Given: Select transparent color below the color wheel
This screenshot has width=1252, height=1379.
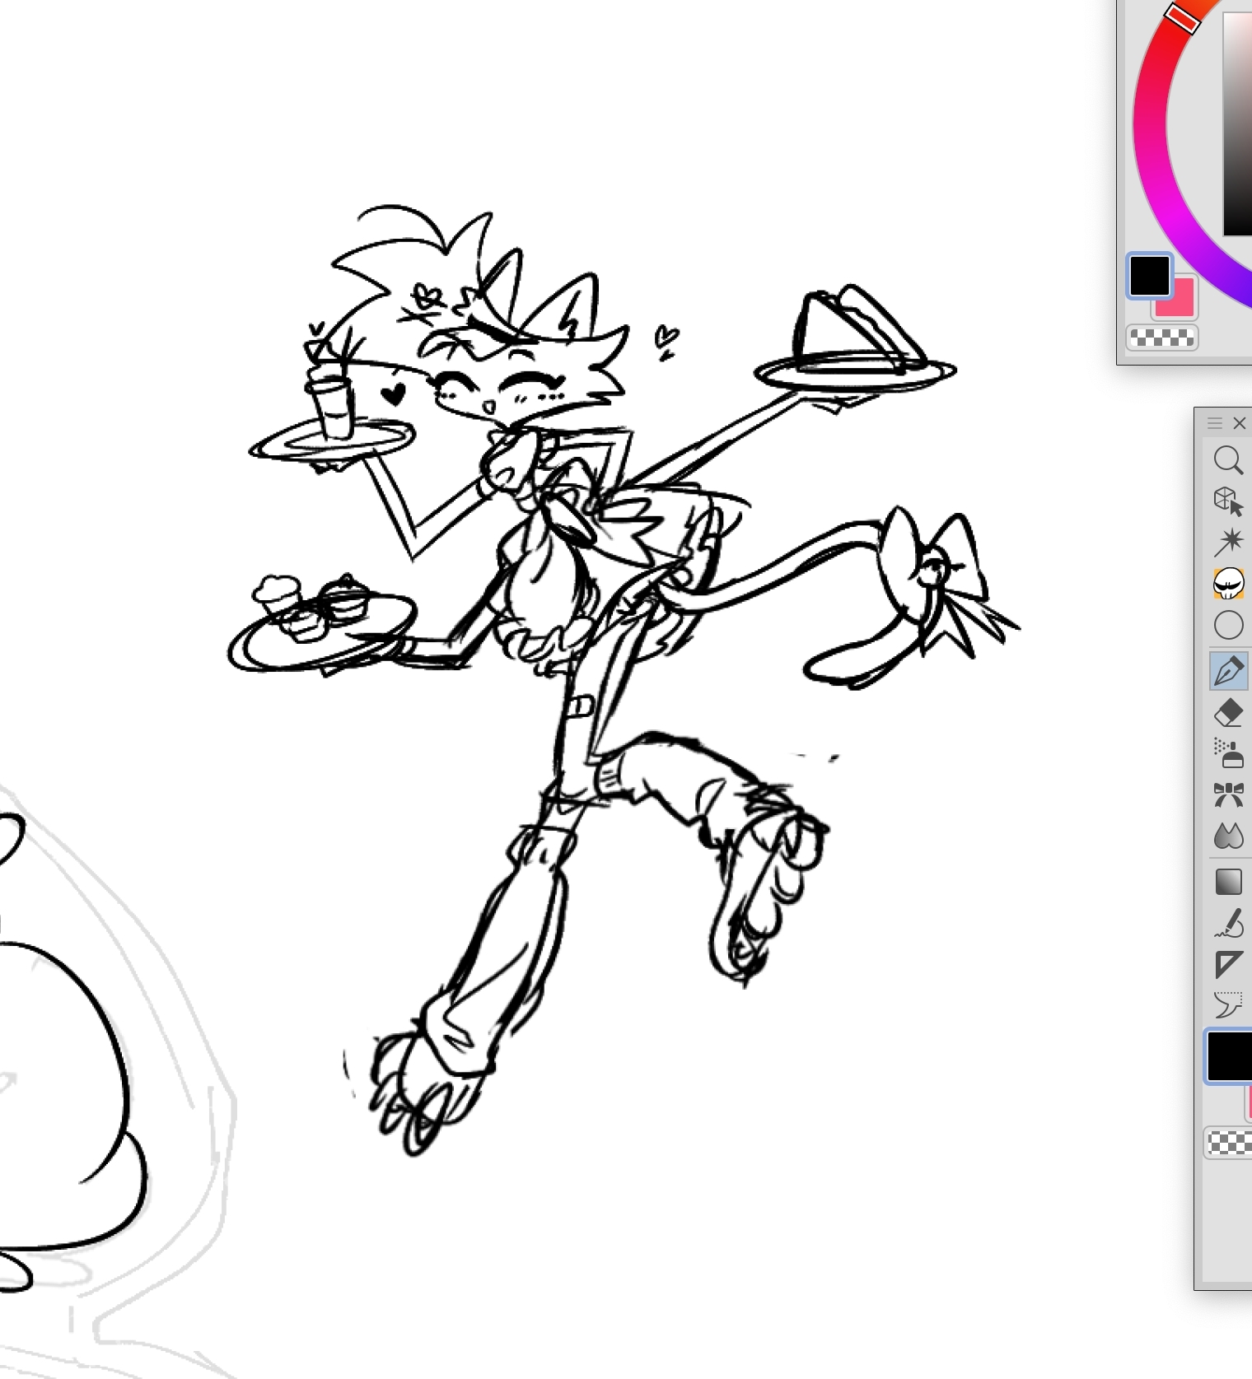Looking at the screenshot, I should click(1161, 338).
